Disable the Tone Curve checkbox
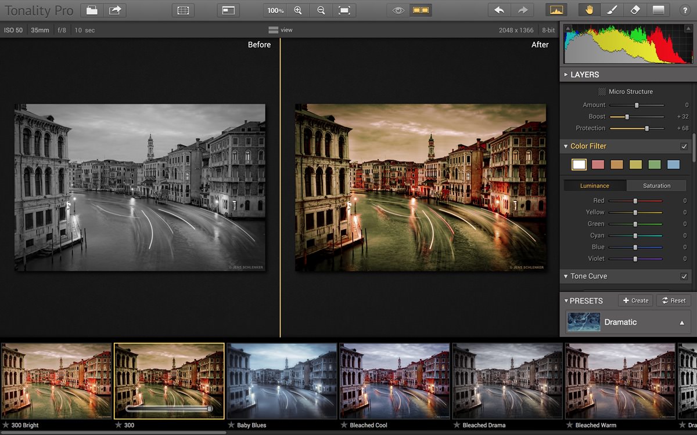The width and height of the screenshot is (697, 435). [684, 276]
